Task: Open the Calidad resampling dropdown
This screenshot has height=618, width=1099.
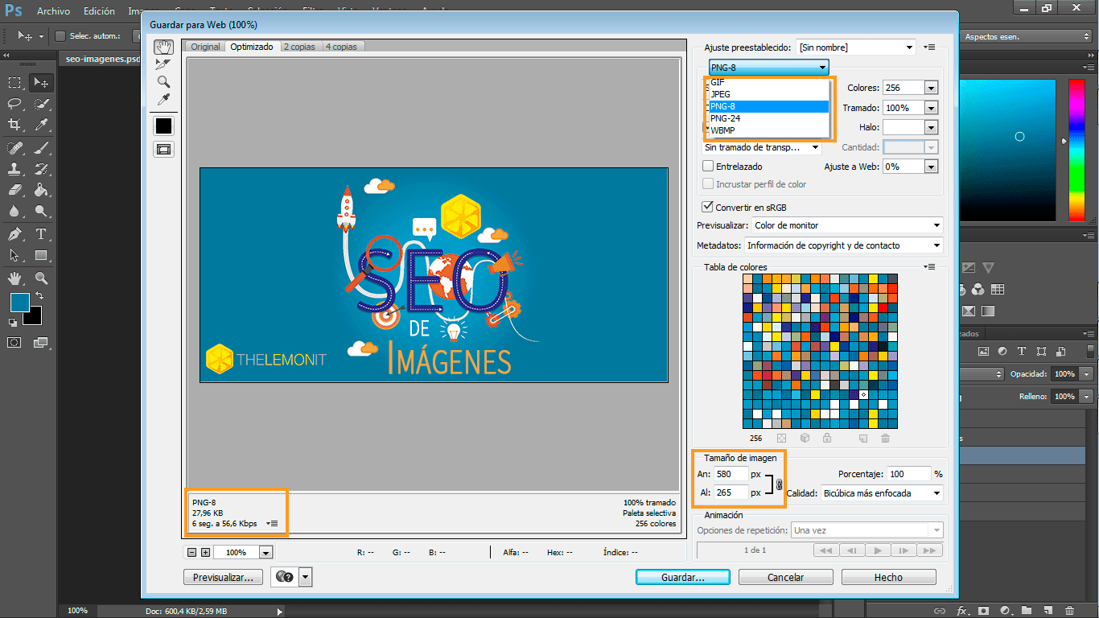Action: click(x=881, y=493)
